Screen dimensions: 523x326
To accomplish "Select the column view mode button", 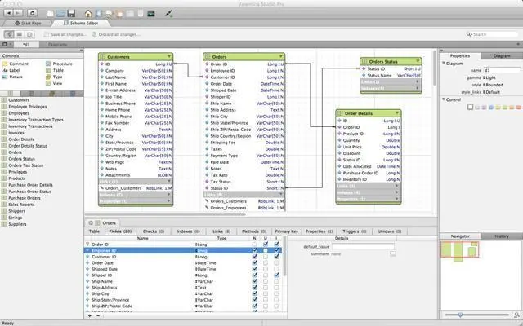I will (29, 34).
